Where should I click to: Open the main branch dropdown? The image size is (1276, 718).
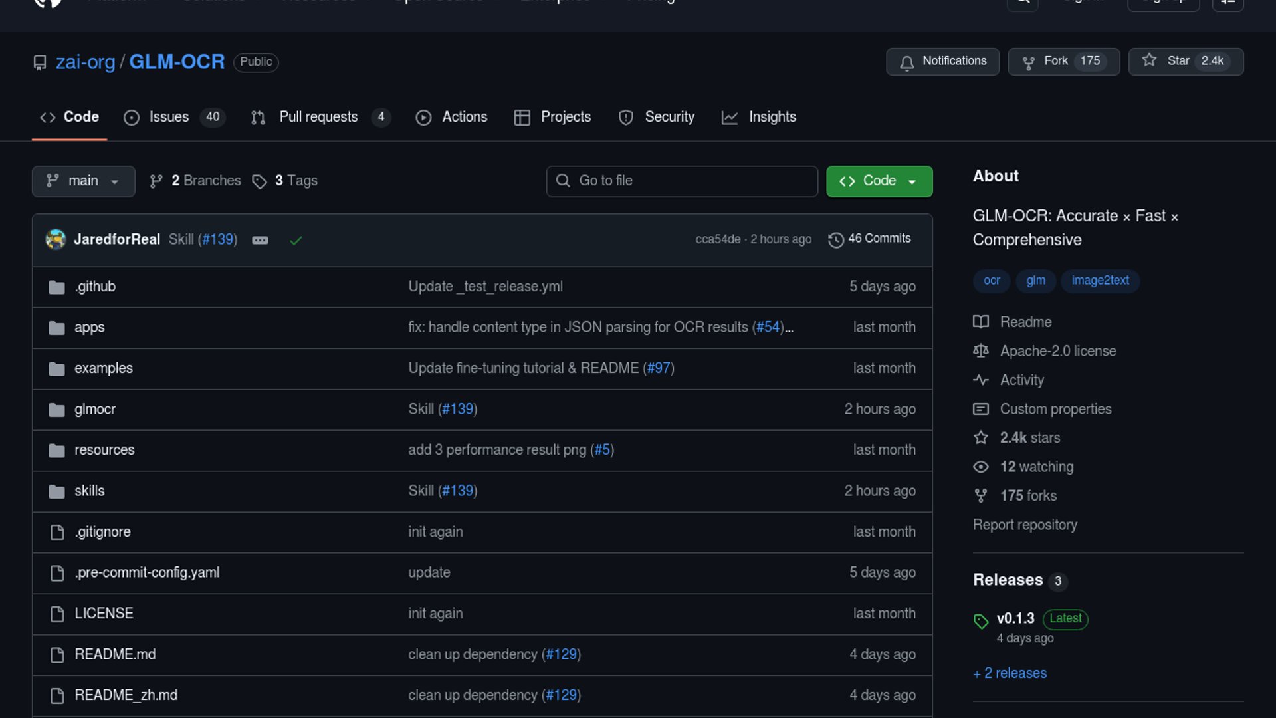tap(83, 181)
